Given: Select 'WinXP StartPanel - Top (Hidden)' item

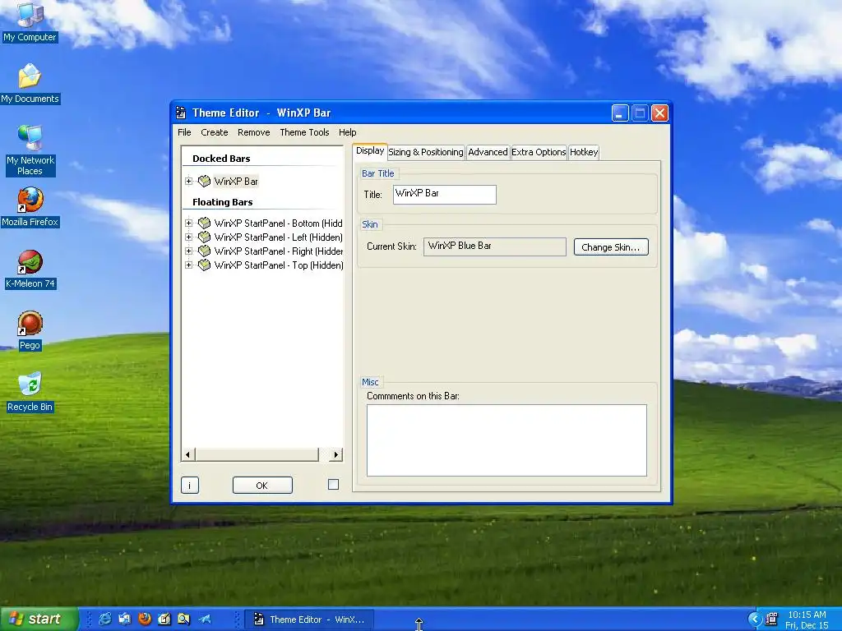Looking at the screenshot, I should point(278,265).
